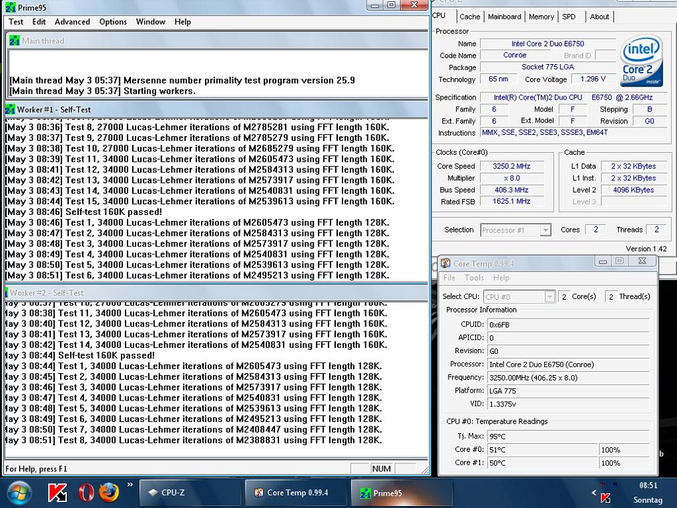Click the Main thread window icon
This screenshot has height=508, width=677.
[x=14, y=41]
